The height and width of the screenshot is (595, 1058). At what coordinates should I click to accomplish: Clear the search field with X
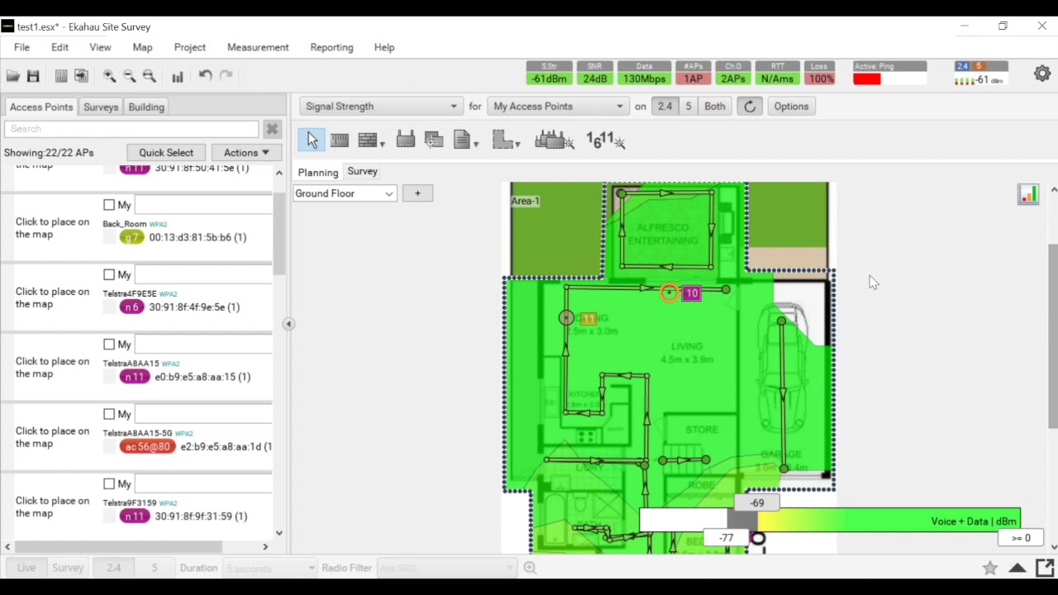click(272, 129)
